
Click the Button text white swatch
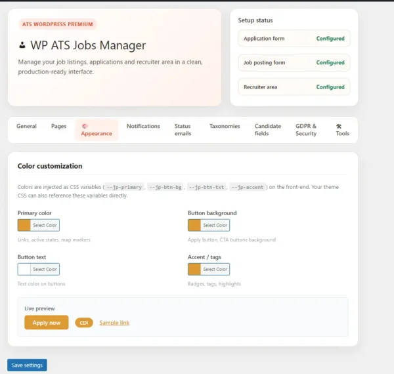click(x=24, y=269)
